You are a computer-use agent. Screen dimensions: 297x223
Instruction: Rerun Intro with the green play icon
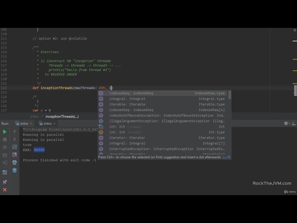5,132
